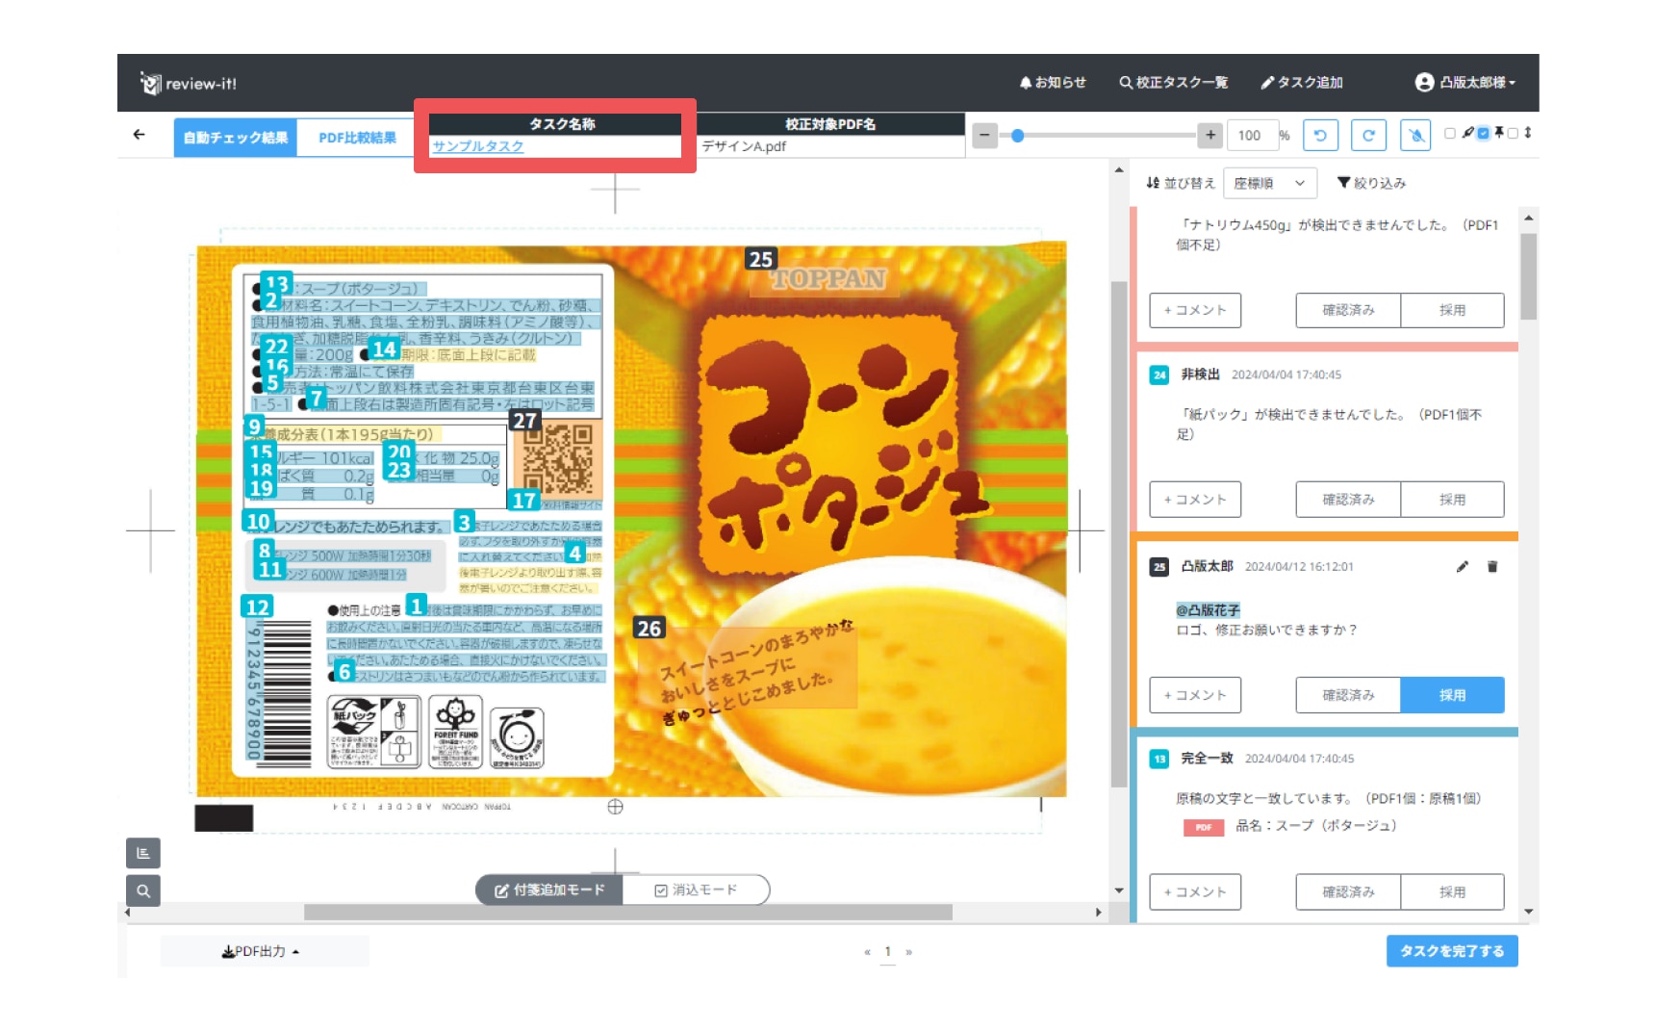Select marker 26 on catchphrase text
This screenshot has height=1032, width=1655.
[x=649, y=629]
